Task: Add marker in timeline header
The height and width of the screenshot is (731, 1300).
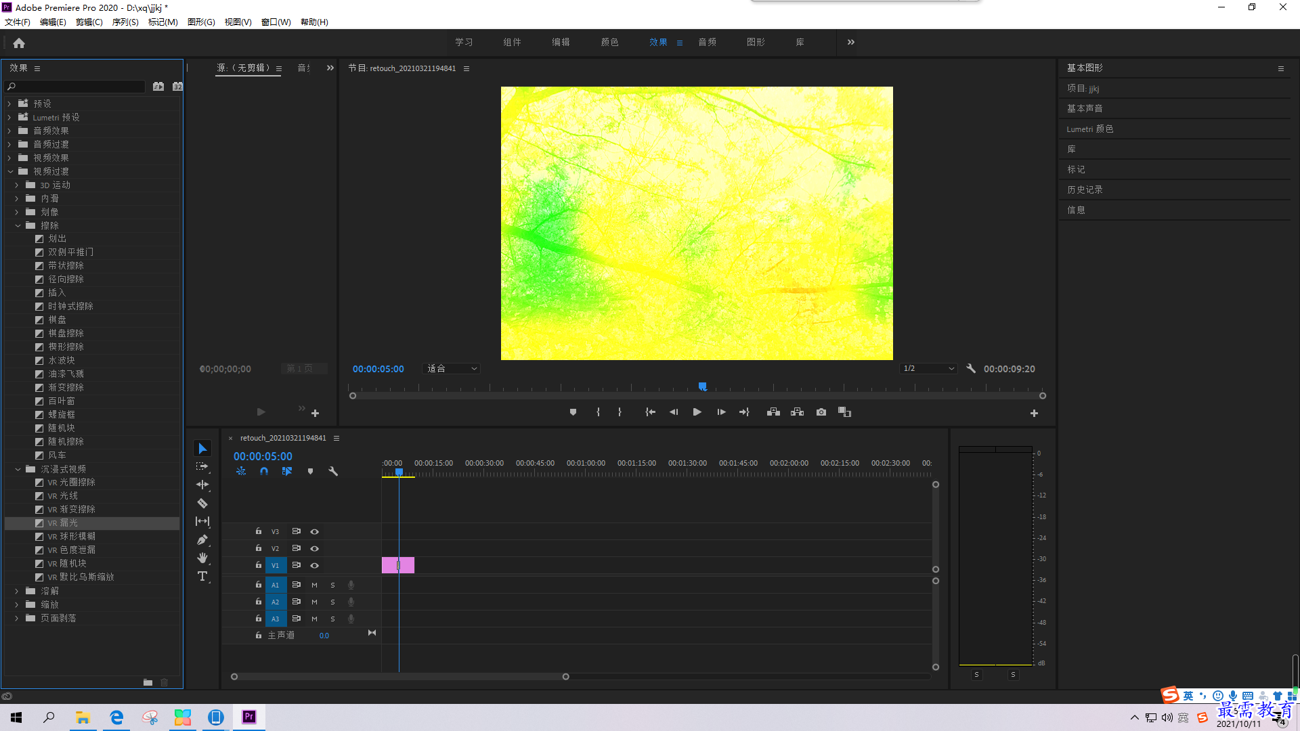Action: [310, 471]
